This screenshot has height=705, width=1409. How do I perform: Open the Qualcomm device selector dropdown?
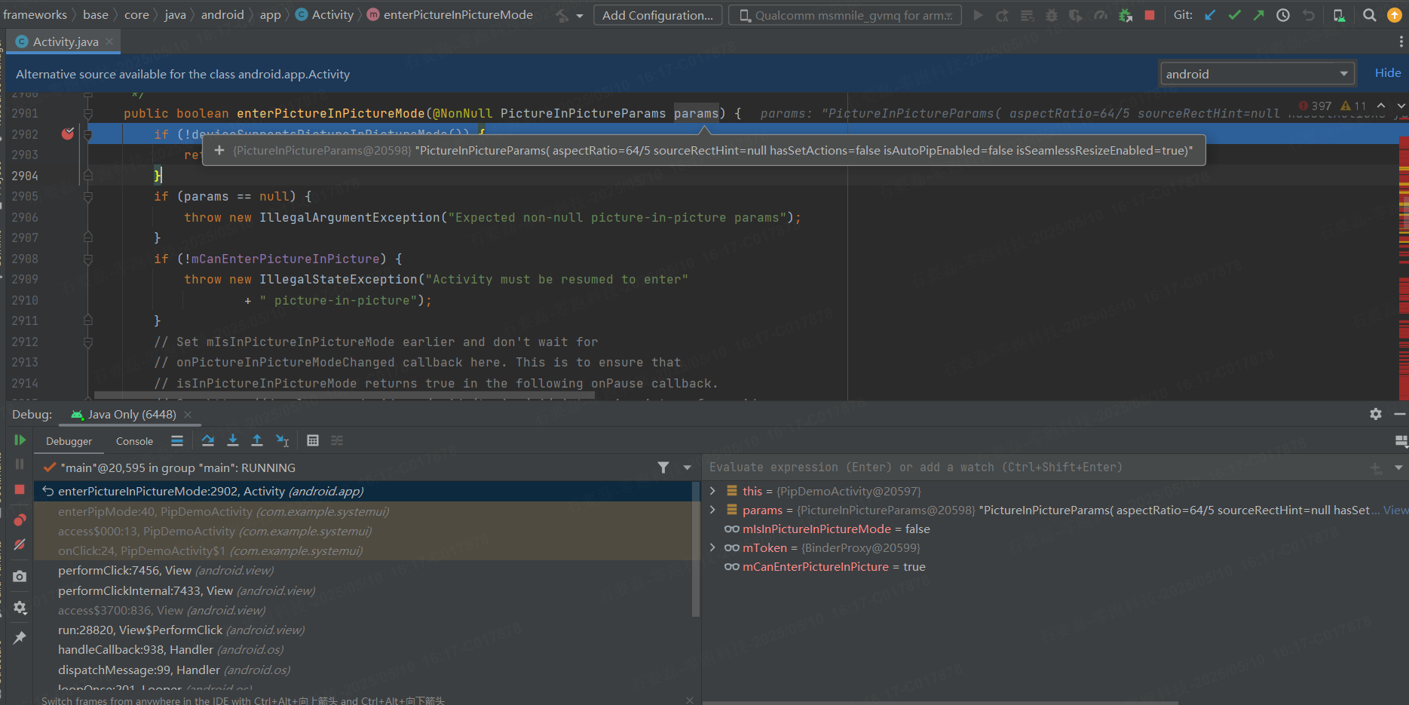click(x=844, y=15)
